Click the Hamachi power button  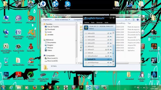[x=86, y=27]
